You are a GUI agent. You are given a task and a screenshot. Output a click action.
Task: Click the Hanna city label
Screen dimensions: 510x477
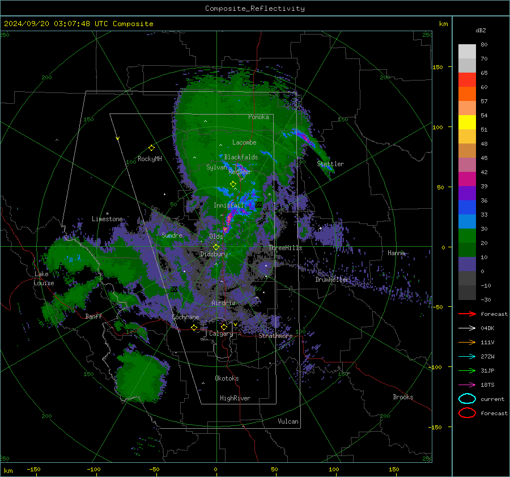tap(396, 252)
